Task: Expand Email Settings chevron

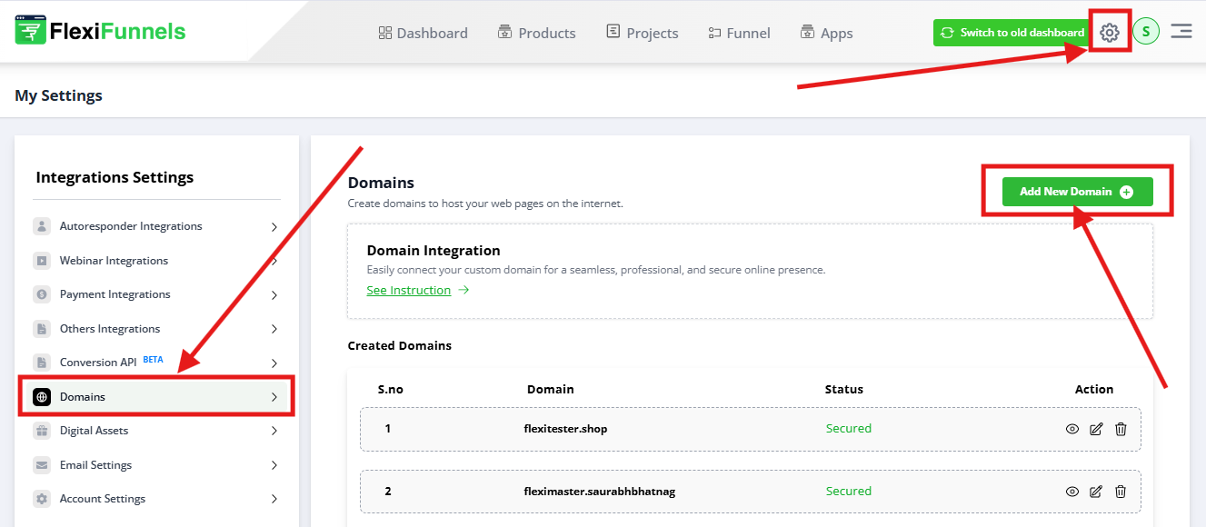Action: tap(274, 465)
